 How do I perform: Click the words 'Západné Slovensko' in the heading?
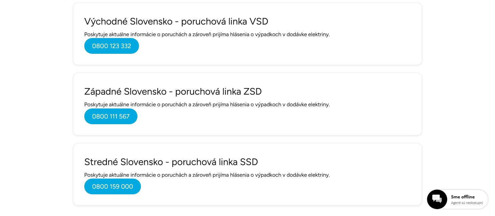click(x=125, y=91)
